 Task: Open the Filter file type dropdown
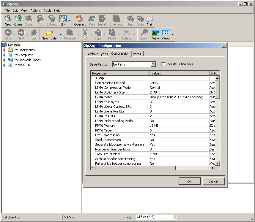(x=175, y=217)
